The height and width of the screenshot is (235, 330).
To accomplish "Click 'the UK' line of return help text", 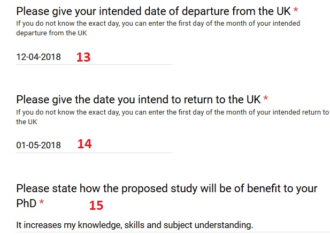I will point(27,122).
